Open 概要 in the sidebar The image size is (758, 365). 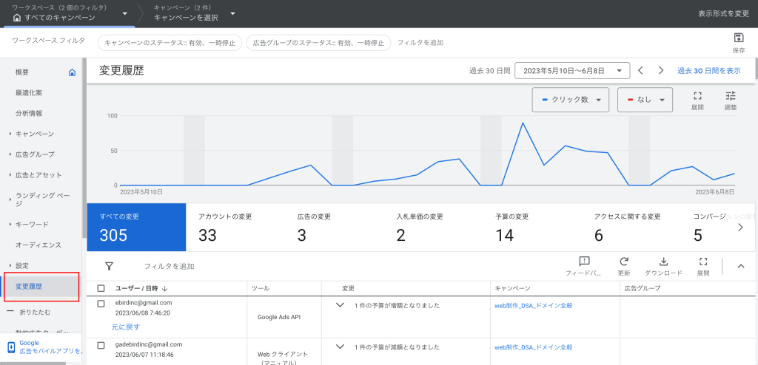[22, 72]
